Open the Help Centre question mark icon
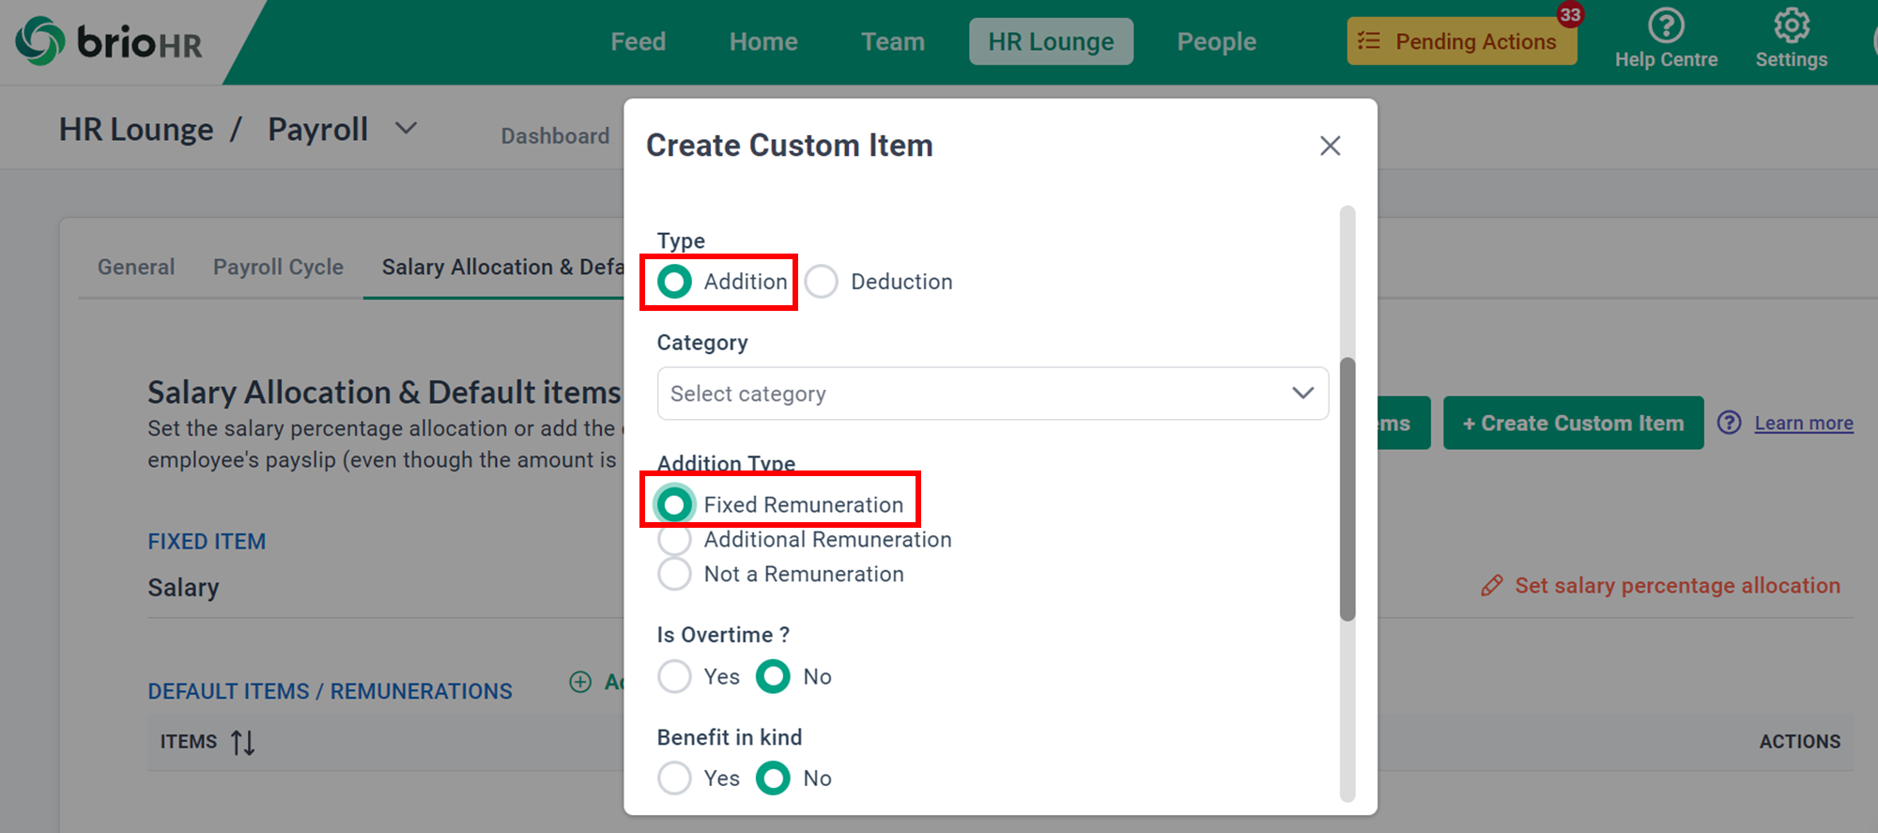Viewport: 1878px width, 833px height. (x=1666, y=26)
